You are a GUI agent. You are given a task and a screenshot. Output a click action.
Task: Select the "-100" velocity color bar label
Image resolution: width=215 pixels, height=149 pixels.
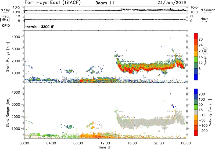pyautogui.click(x=203, y=125)
